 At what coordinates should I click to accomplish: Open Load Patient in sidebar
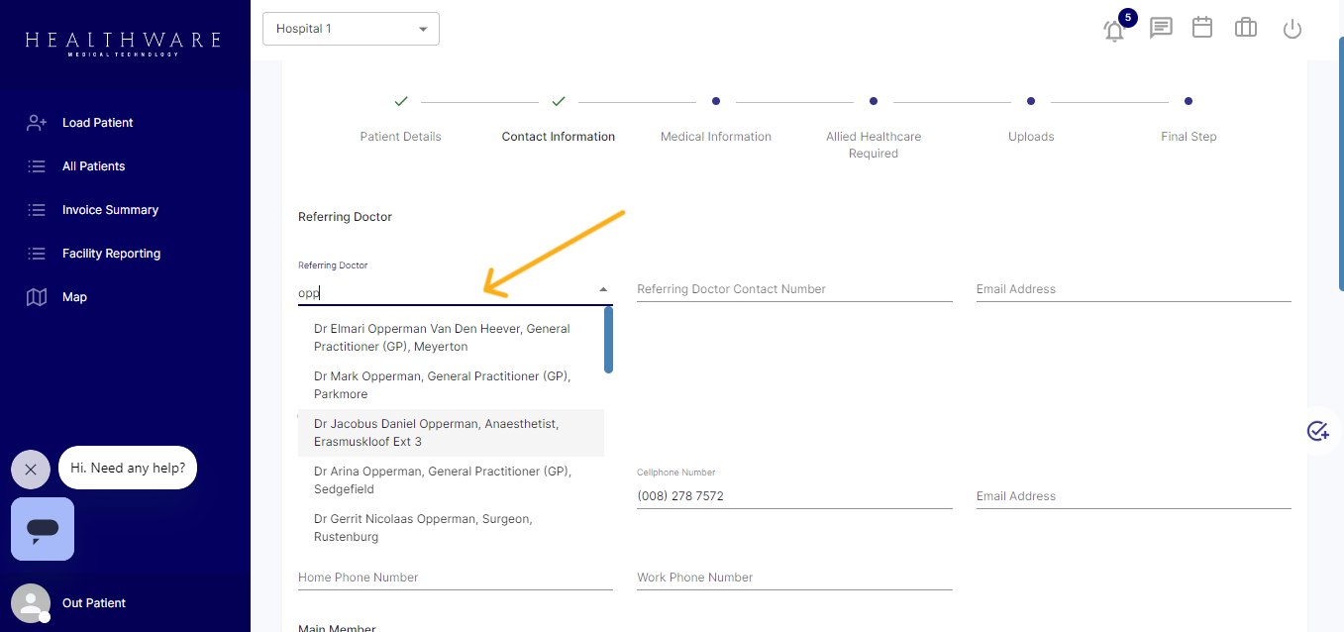pos(97,123)
